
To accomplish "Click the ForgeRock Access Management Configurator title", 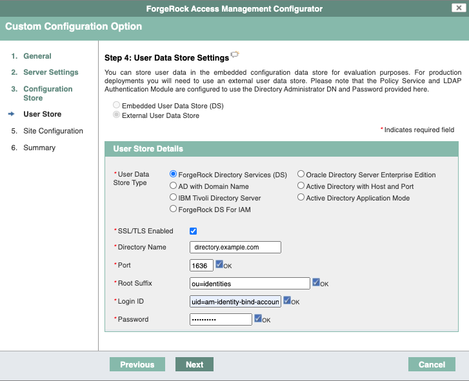I will click(x=234, y=8).
